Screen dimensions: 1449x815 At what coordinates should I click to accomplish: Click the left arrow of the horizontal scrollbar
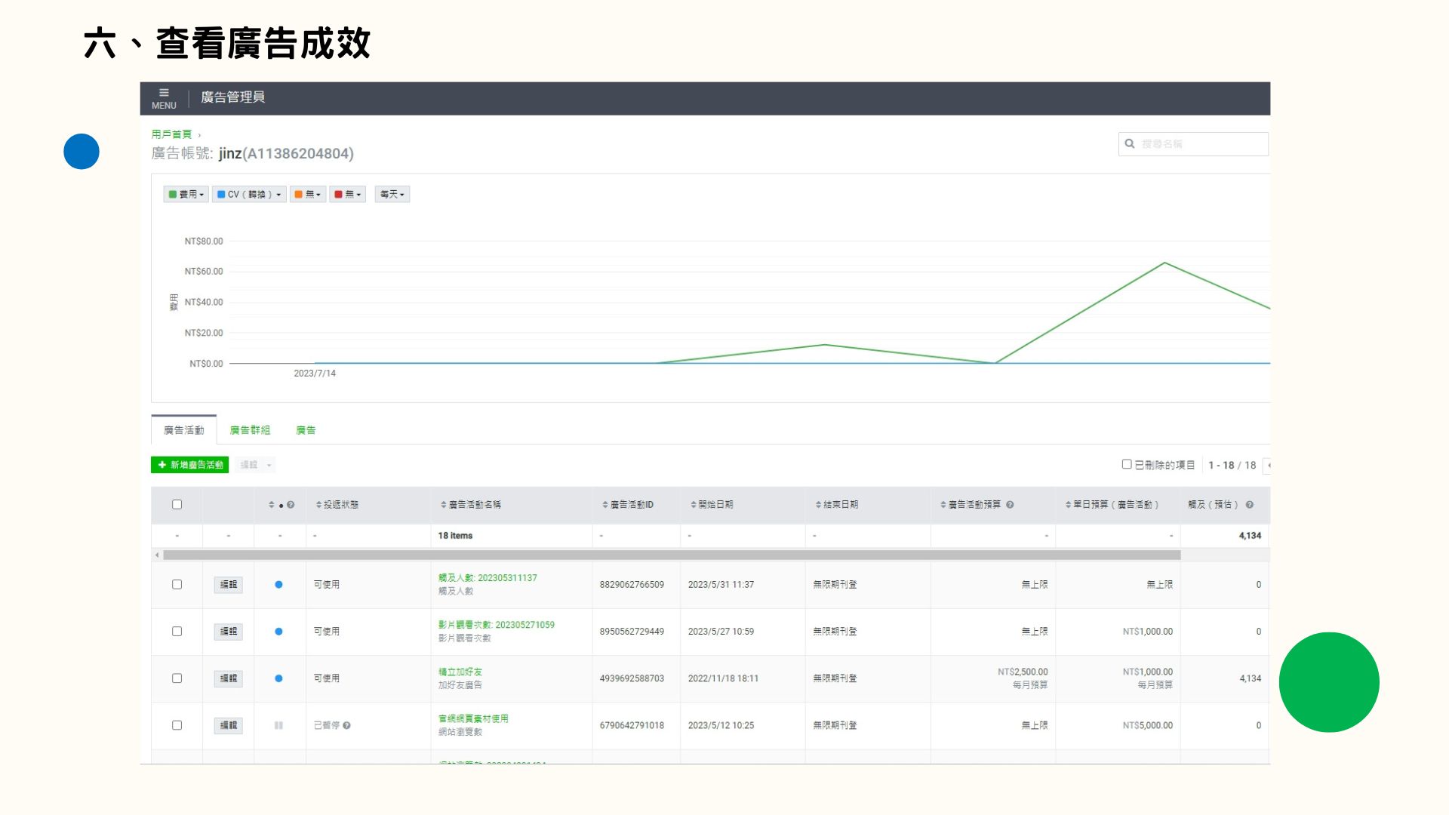[157, 555]
